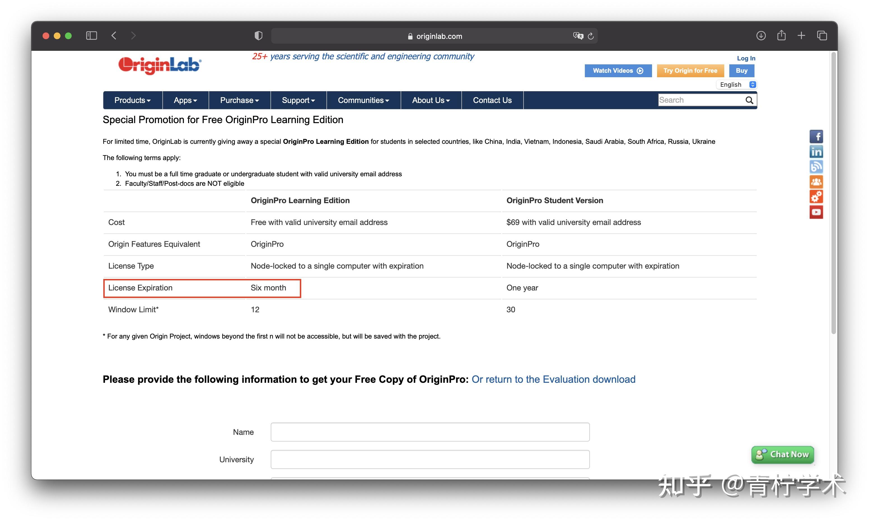Focus the Name input field
869x521 pixels.
pos(429,432)
